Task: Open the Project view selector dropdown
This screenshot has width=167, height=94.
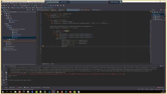Action: pyautogui.click(x=7, y=10)
